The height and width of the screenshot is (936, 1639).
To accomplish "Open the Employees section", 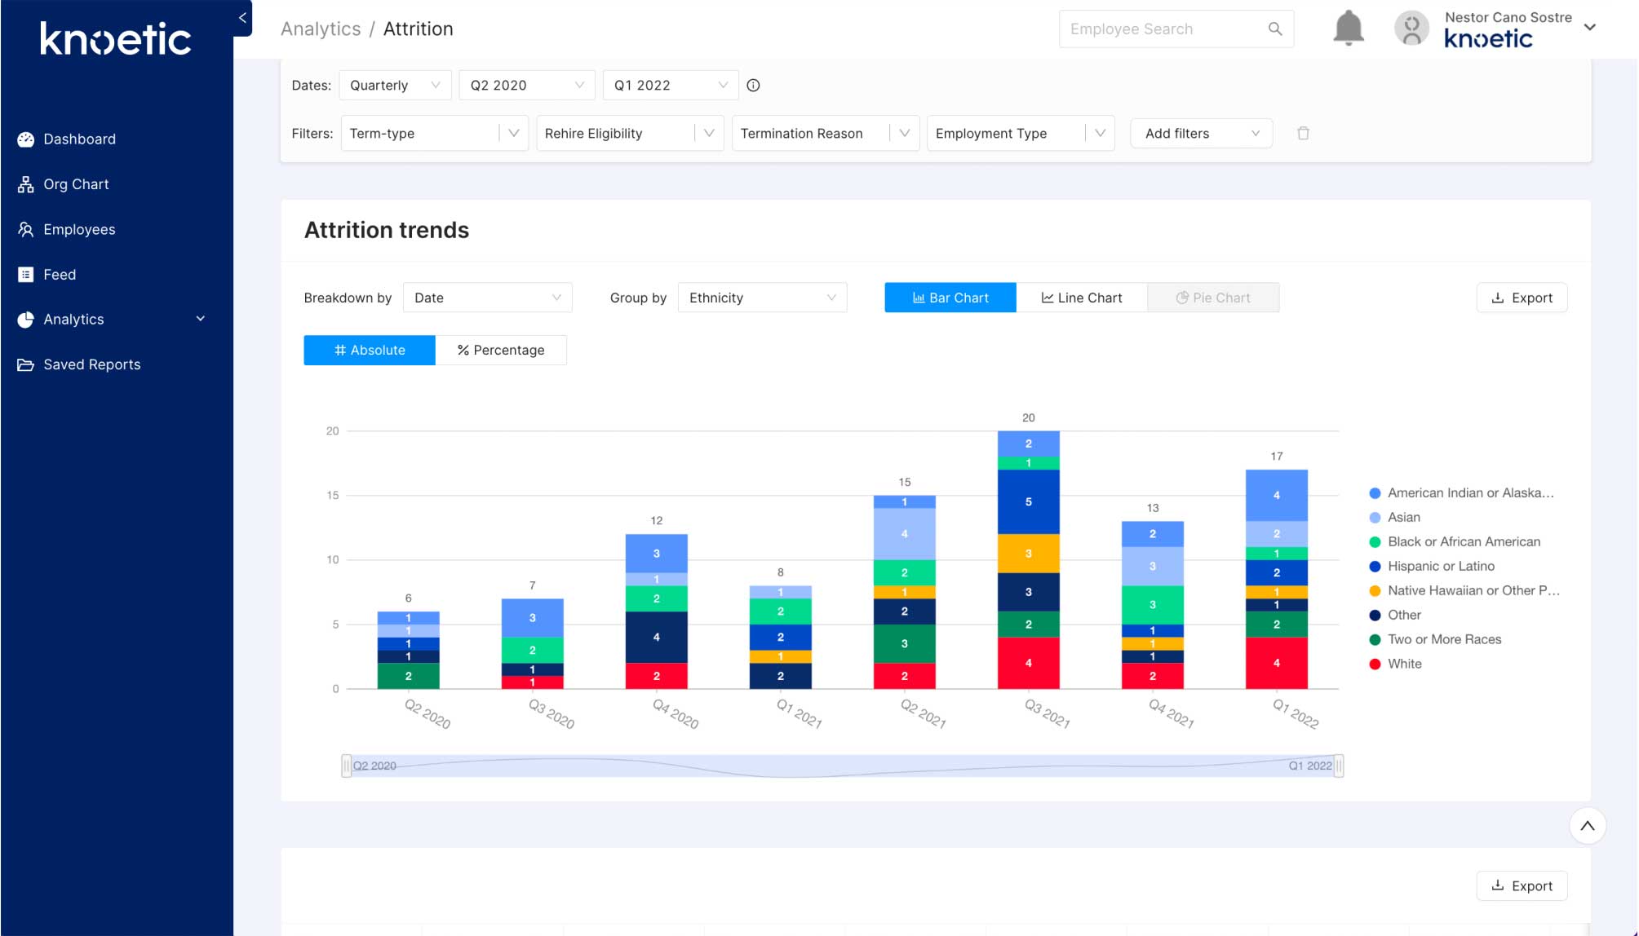I will tap(79, 229).
